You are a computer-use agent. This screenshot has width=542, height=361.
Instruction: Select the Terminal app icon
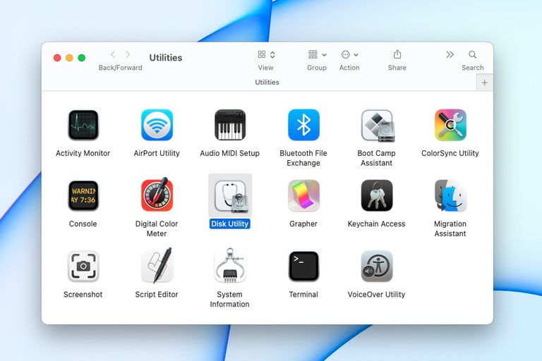pyautogui.click(x=303, y=267)
